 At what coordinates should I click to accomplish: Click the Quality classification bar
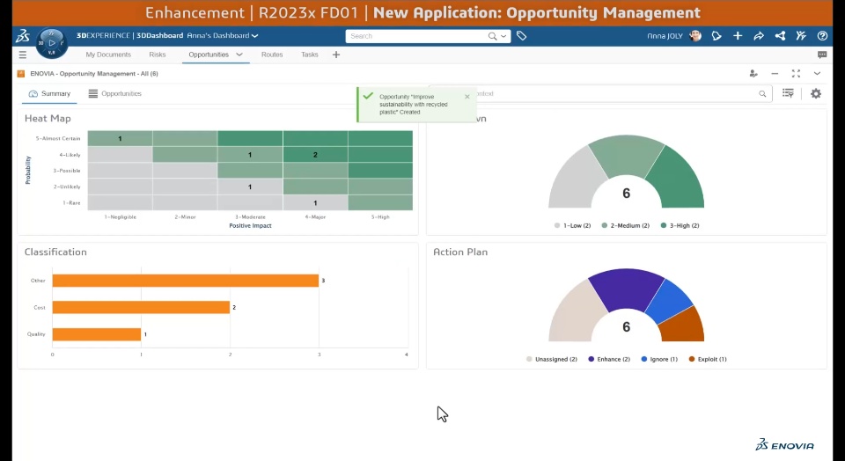[x=97, y=334]
